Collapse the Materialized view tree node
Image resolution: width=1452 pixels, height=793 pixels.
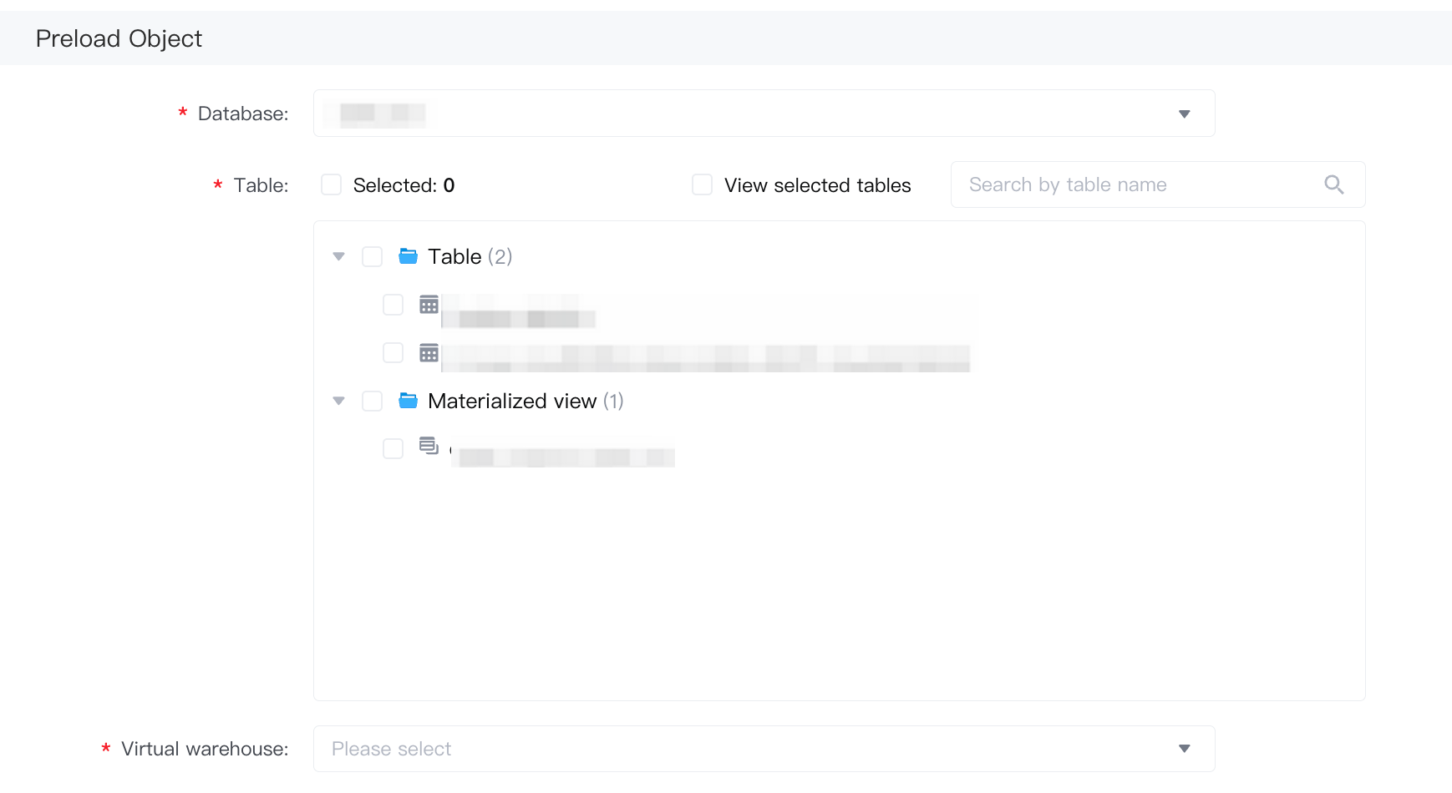(x=338, y=401)
